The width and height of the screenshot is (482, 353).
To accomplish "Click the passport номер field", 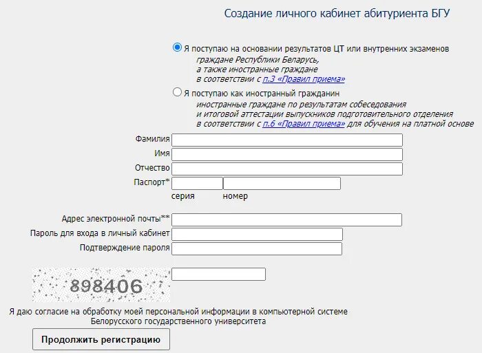I will coord(282,183).
